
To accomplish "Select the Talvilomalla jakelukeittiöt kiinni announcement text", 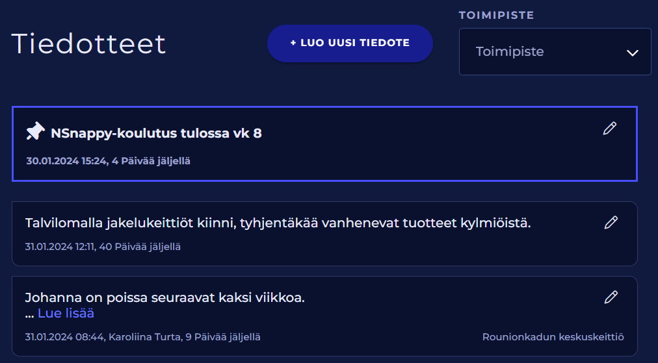I will [x=278, y=223].
